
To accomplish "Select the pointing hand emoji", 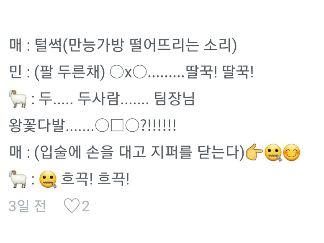I will [x=255, y=152].
